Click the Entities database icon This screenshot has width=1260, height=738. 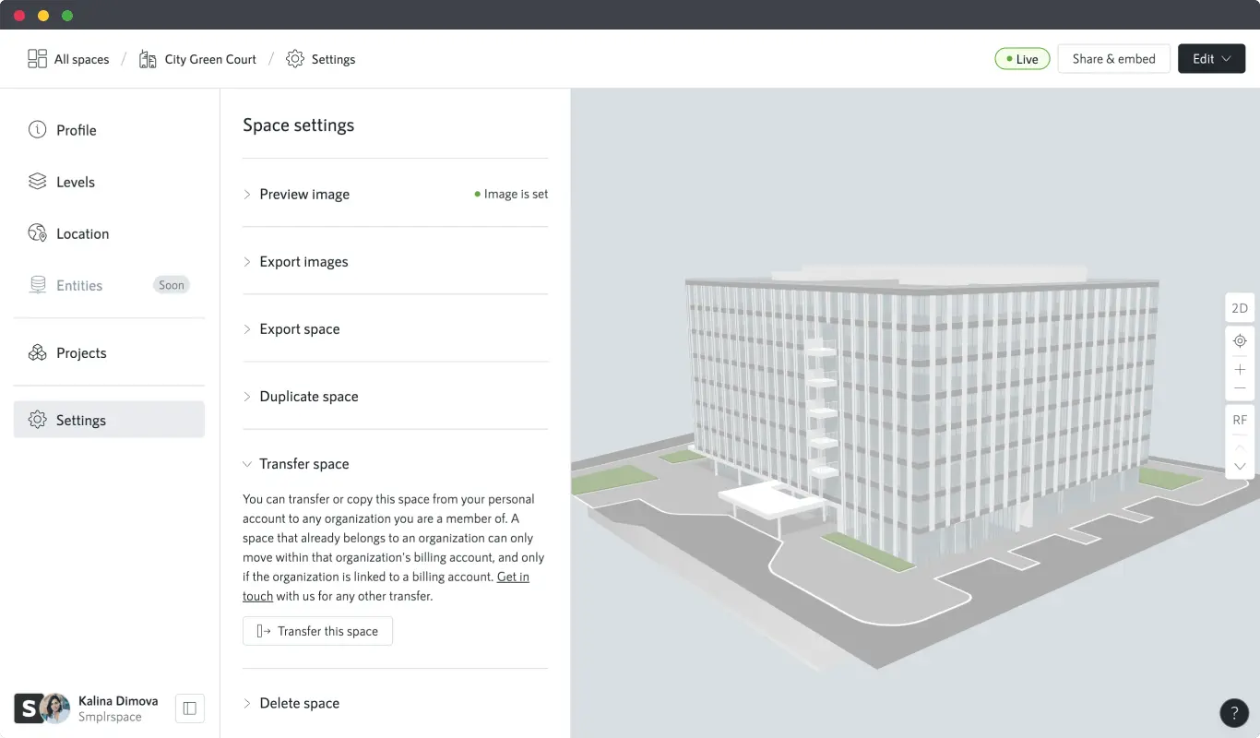tap(37, 285)
